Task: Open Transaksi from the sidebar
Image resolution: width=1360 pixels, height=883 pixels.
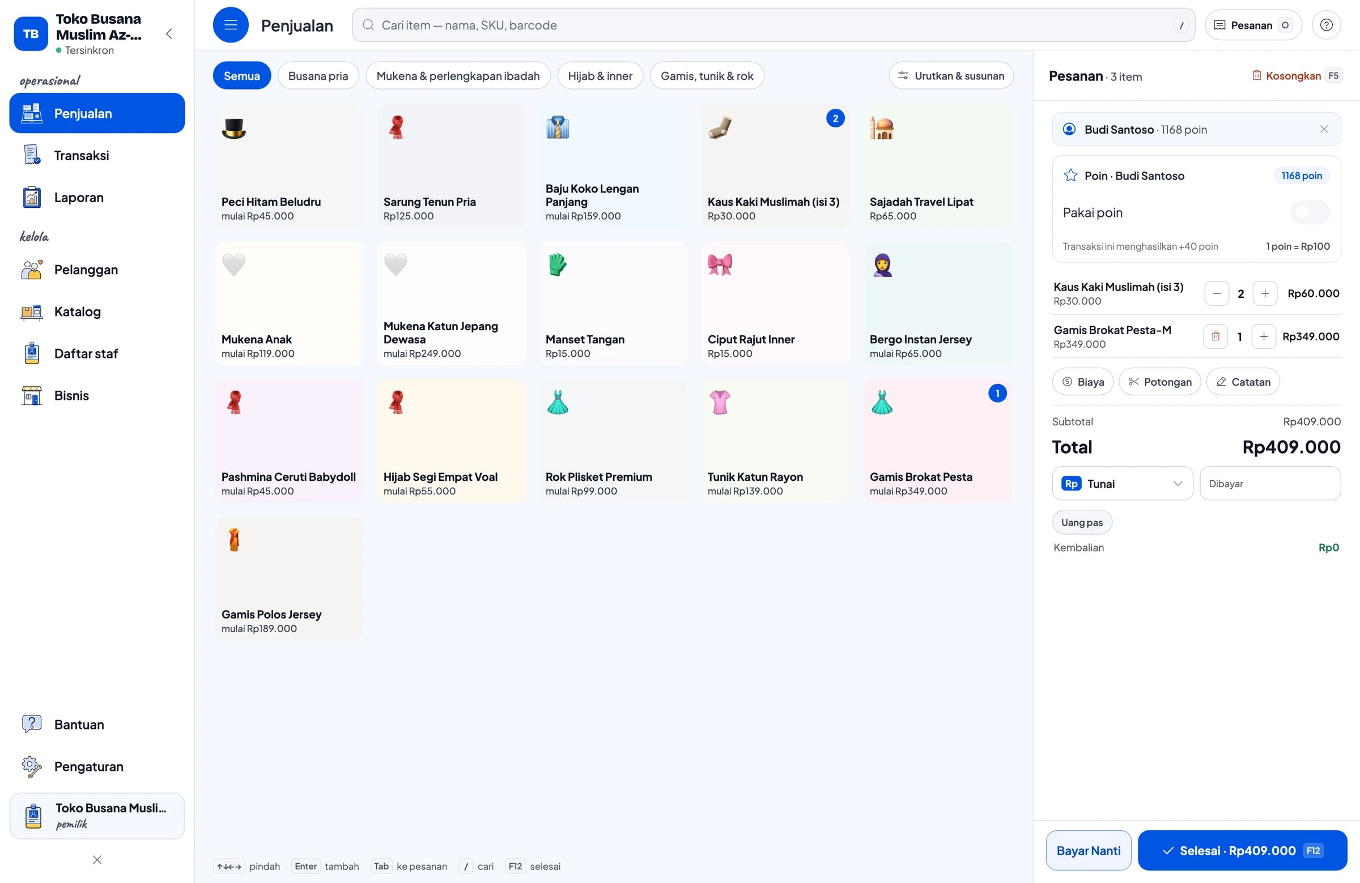Action: coord(97,155)
